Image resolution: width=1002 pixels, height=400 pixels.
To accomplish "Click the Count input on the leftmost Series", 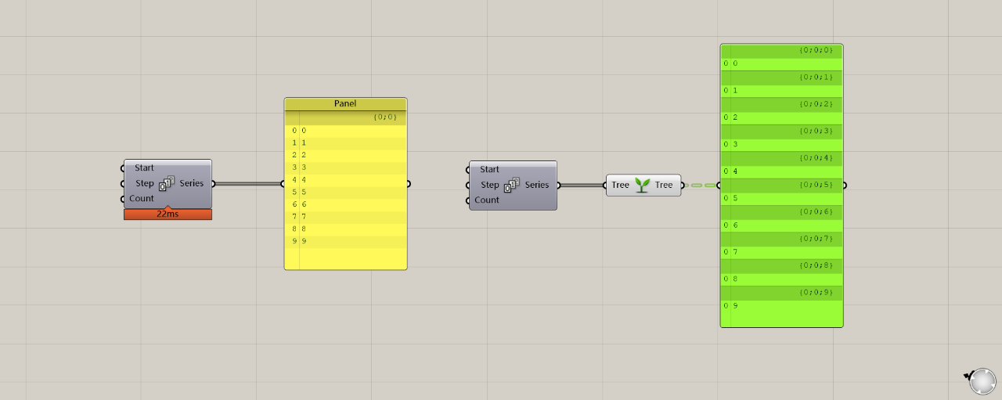I will pyautogui.click(x=142, y=199).
